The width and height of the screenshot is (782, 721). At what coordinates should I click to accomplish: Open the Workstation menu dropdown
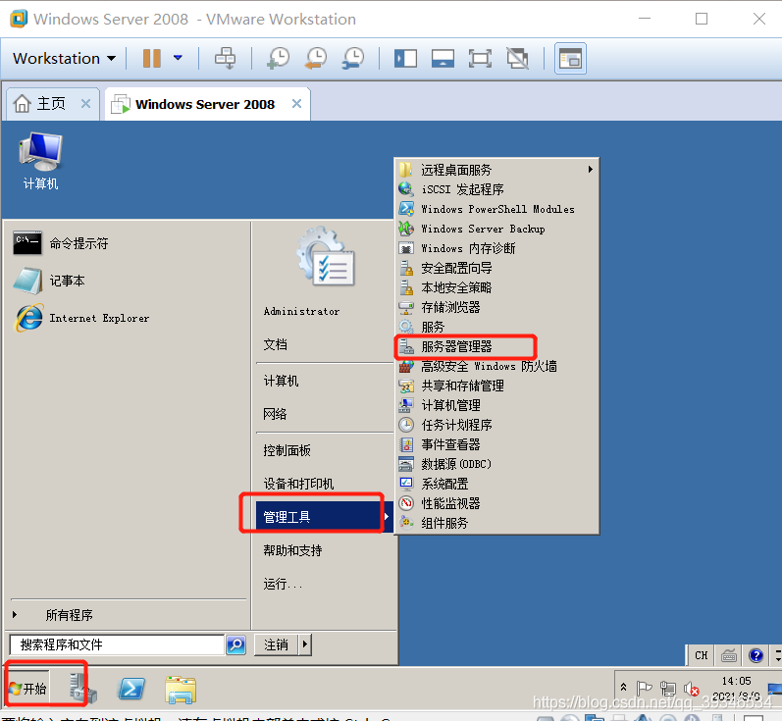click(65, 58)
